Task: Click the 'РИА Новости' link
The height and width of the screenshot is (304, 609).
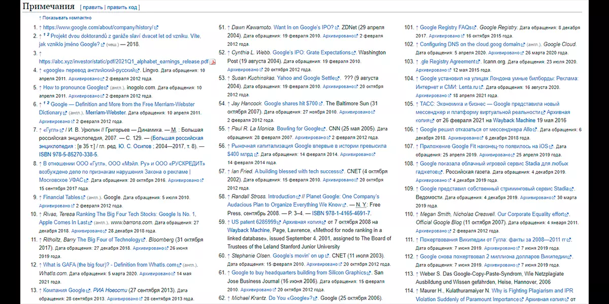Action: pos(110,290)
